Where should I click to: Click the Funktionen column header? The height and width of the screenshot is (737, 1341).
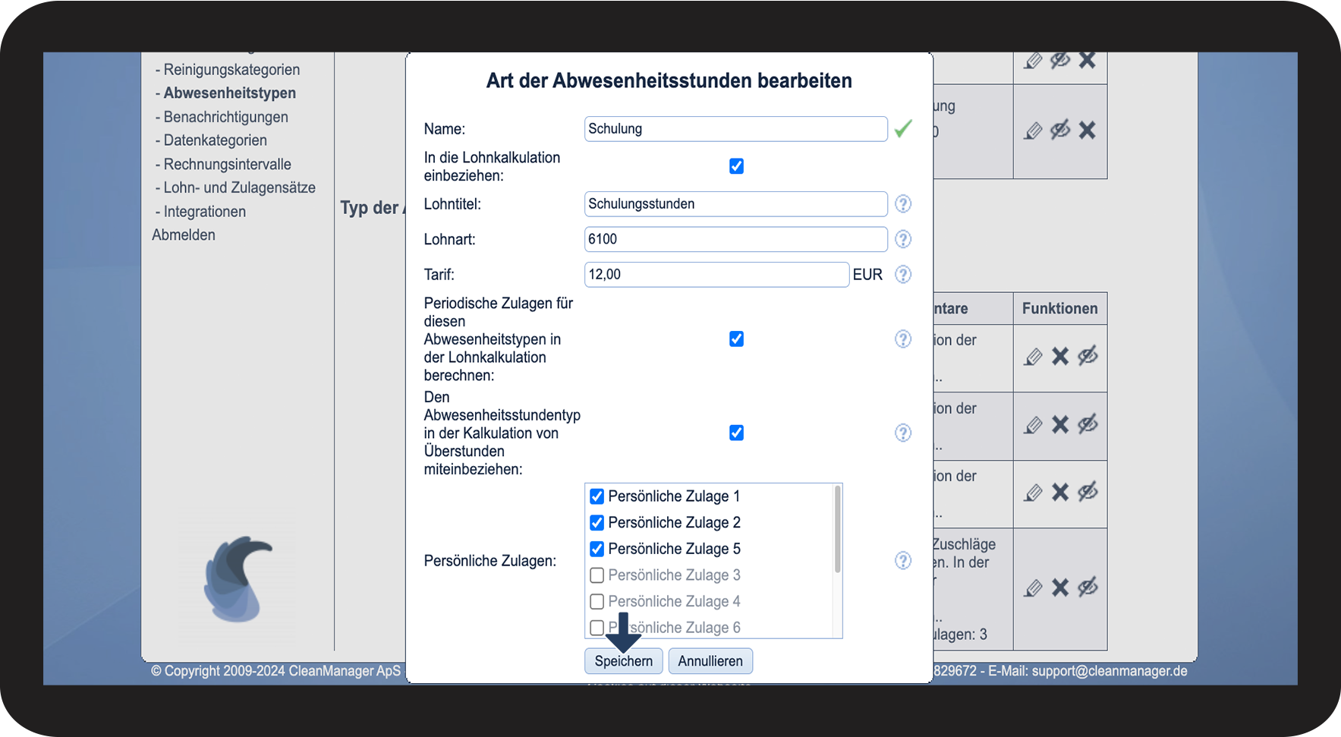click(1060, 309)
